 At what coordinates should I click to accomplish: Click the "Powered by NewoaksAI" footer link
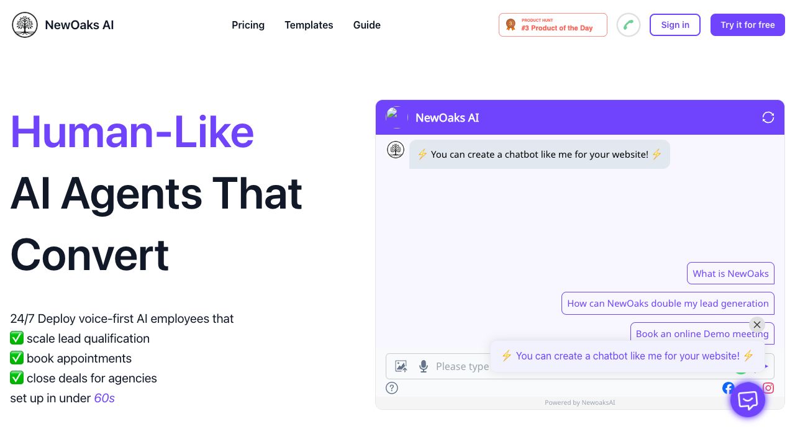(579, 403)
